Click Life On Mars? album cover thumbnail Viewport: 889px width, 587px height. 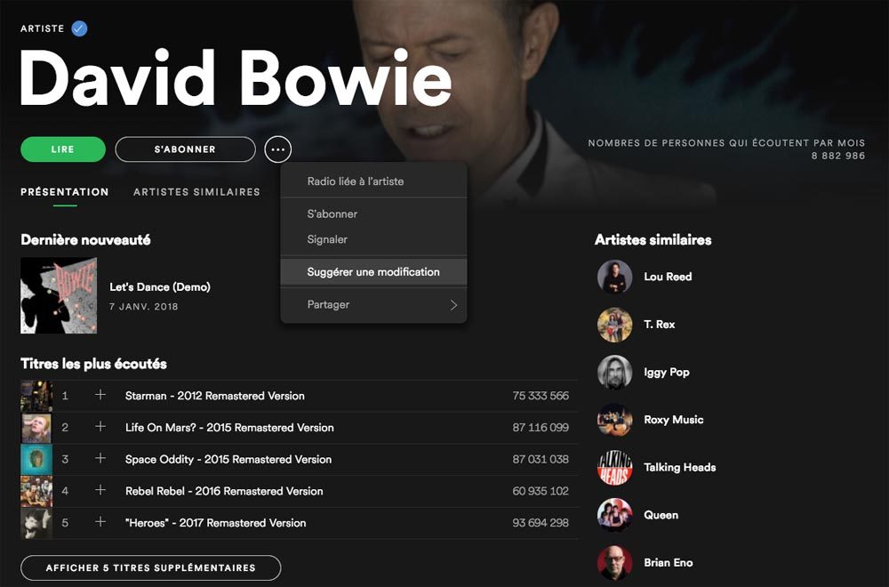(36, 428)
